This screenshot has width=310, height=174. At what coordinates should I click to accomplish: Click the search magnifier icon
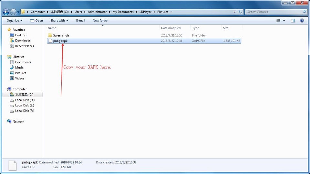click(x=305, y=12)
